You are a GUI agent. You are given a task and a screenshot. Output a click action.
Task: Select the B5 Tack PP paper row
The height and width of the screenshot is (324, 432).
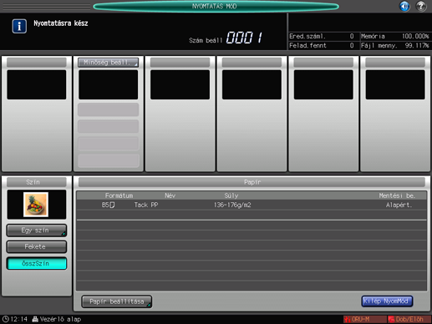[252, 205]
